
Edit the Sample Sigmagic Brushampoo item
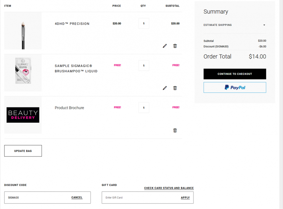point(165,88)
